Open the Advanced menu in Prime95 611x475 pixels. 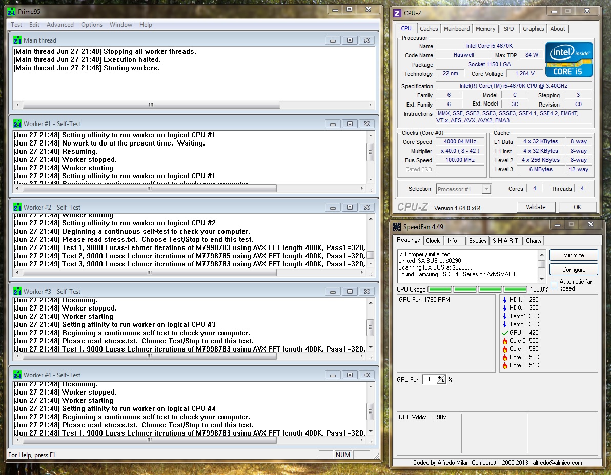pos(60,25)
